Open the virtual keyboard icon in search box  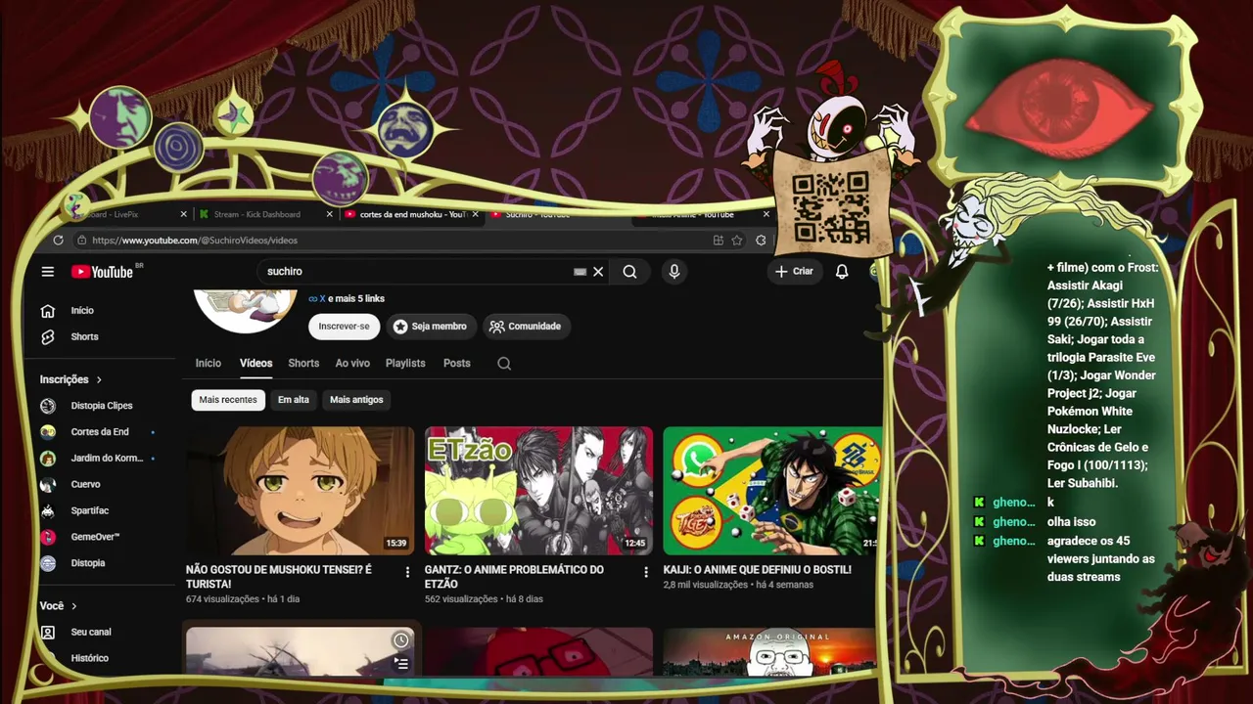tap(580, 272)
